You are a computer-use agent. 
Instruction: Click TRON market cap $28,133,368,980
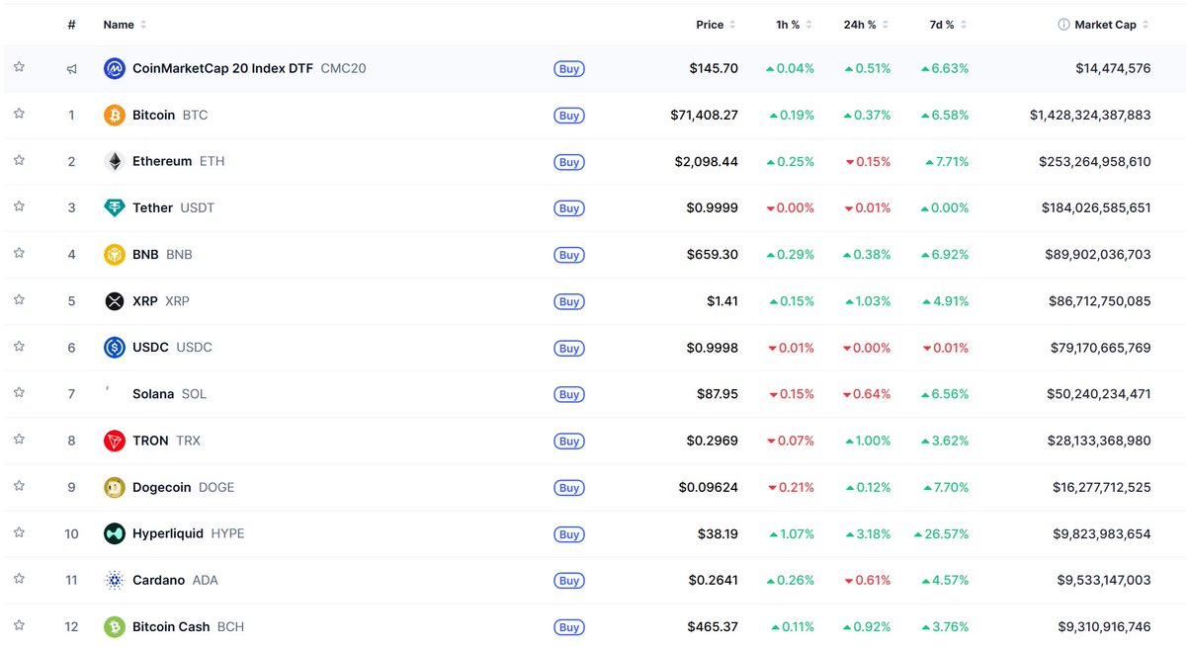(1098, 441)
